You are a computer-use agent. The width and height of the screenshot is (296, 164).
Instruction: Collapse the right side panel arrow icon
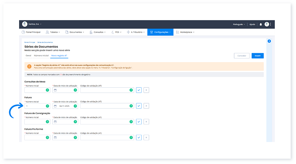[x=269, y=41]
